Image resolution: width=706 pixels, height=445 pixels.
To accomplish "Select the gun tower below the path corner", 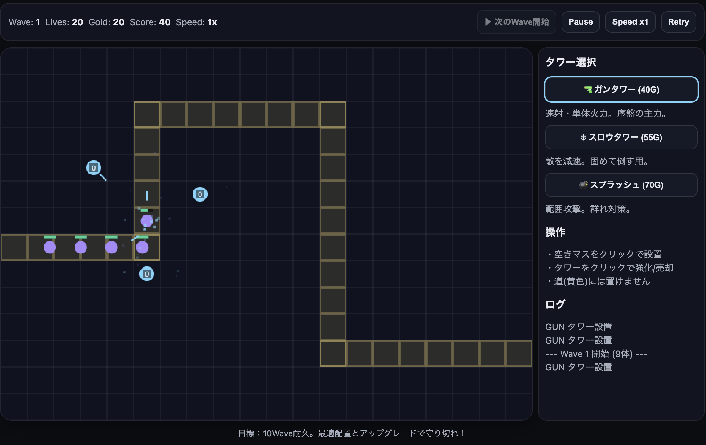I will click(147, 274).
